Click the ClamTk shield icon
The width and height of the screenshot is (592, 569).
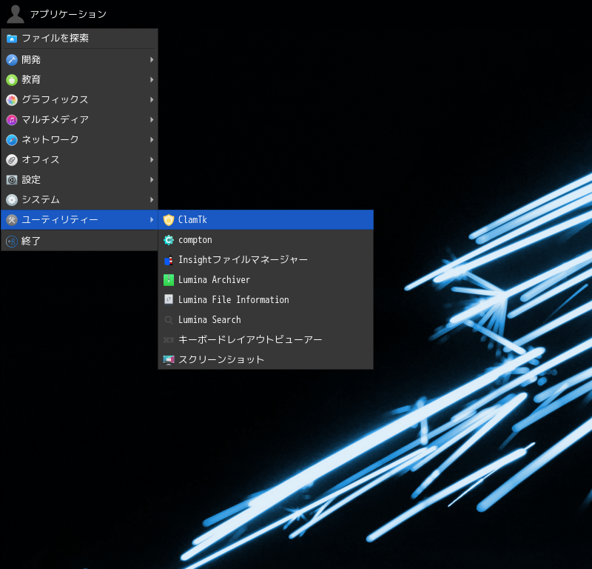169,220
